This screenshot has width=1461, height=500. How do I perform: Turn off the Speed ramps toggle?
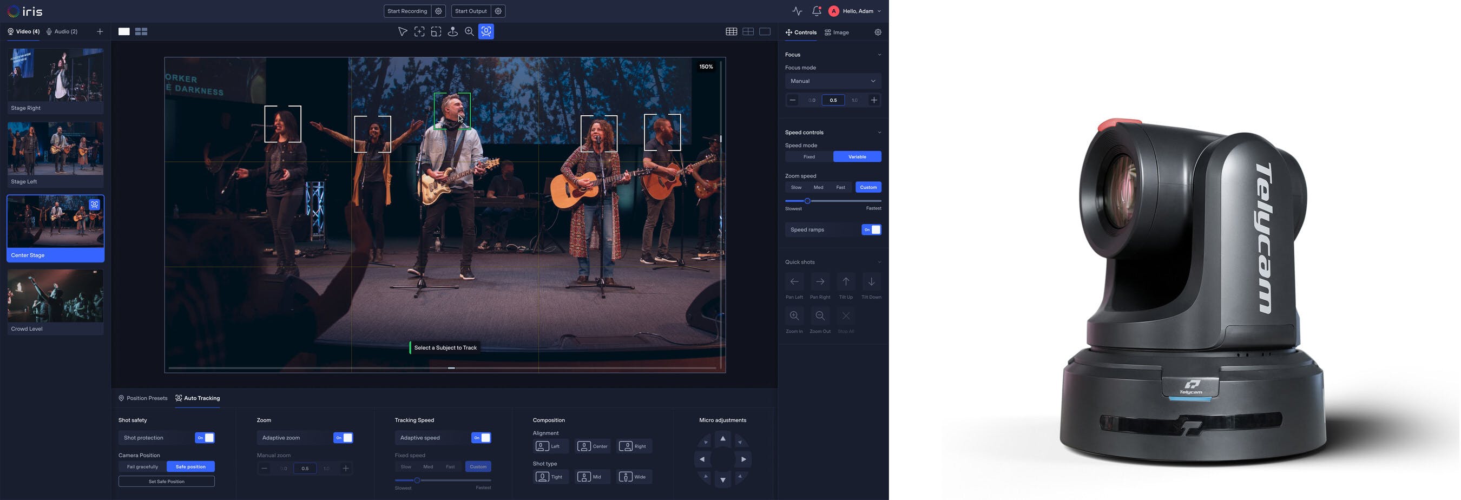pos(871,229)
